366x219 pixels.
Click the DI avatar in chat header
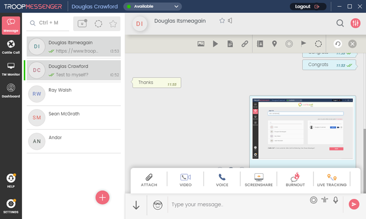click(140, 24)
